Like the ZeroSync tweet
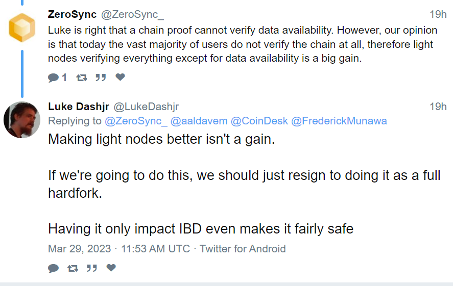Screen dimensions: 453x286 click(x=120, y=77)
